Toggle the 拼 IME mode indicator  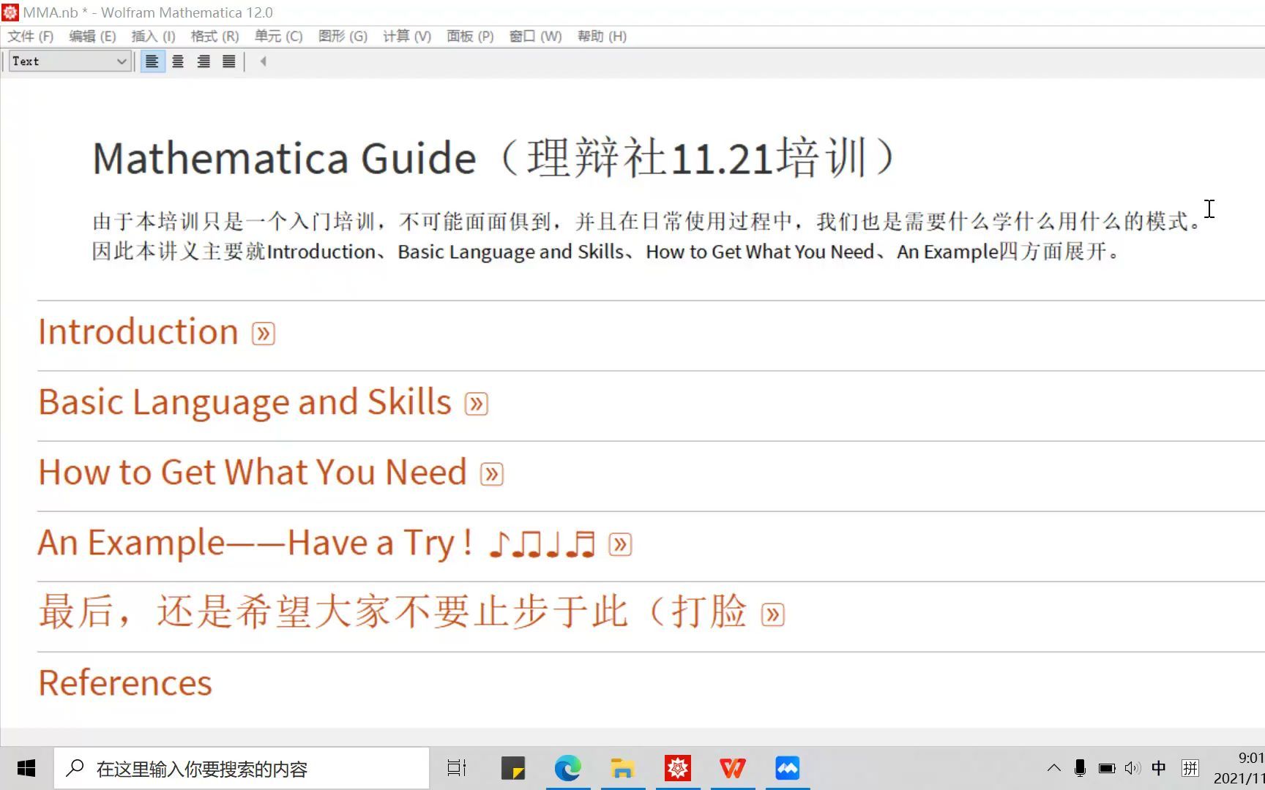(1190, 768)
